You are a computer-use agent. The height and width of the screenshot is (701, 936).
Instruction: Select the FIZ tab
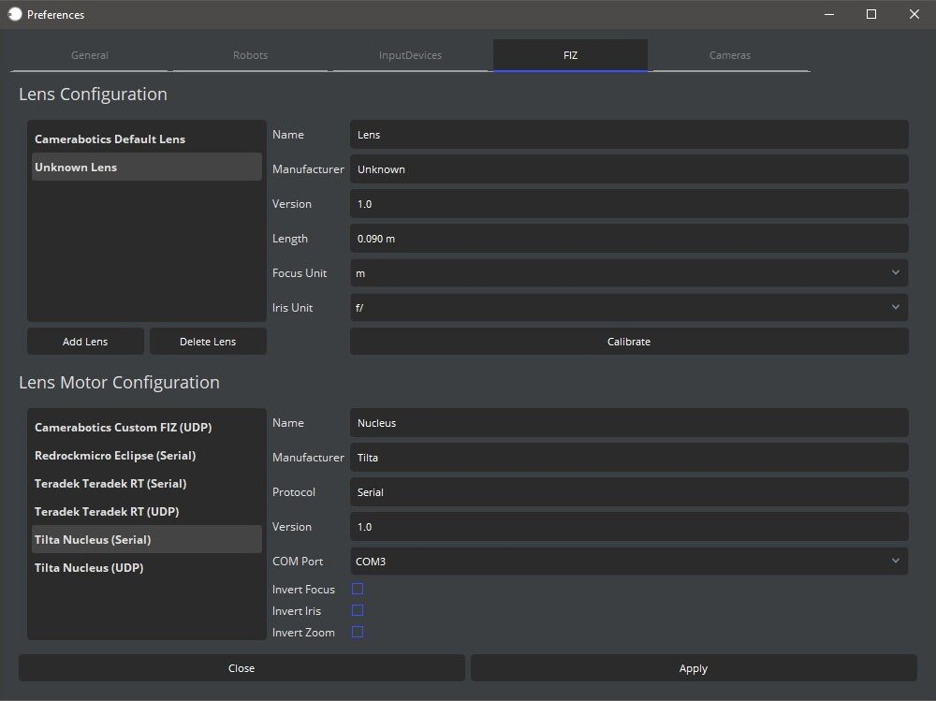570,55
